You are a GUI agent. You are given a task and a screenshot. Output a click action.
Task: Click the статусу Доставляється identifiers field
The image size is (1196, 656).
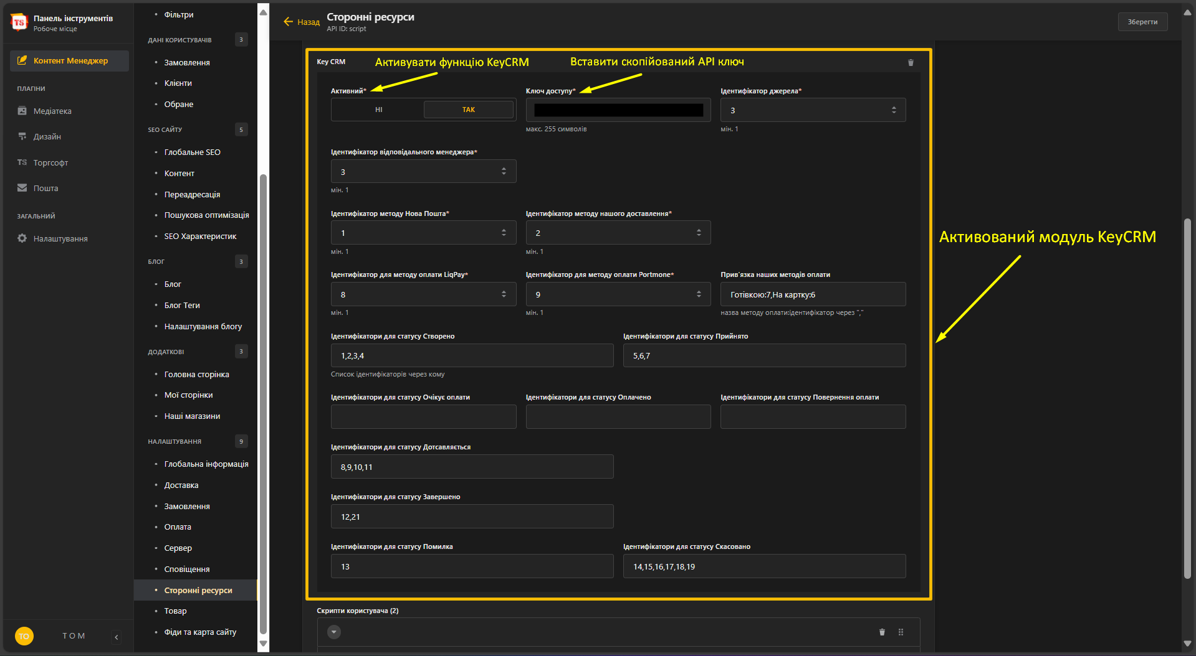click(472, 467)
